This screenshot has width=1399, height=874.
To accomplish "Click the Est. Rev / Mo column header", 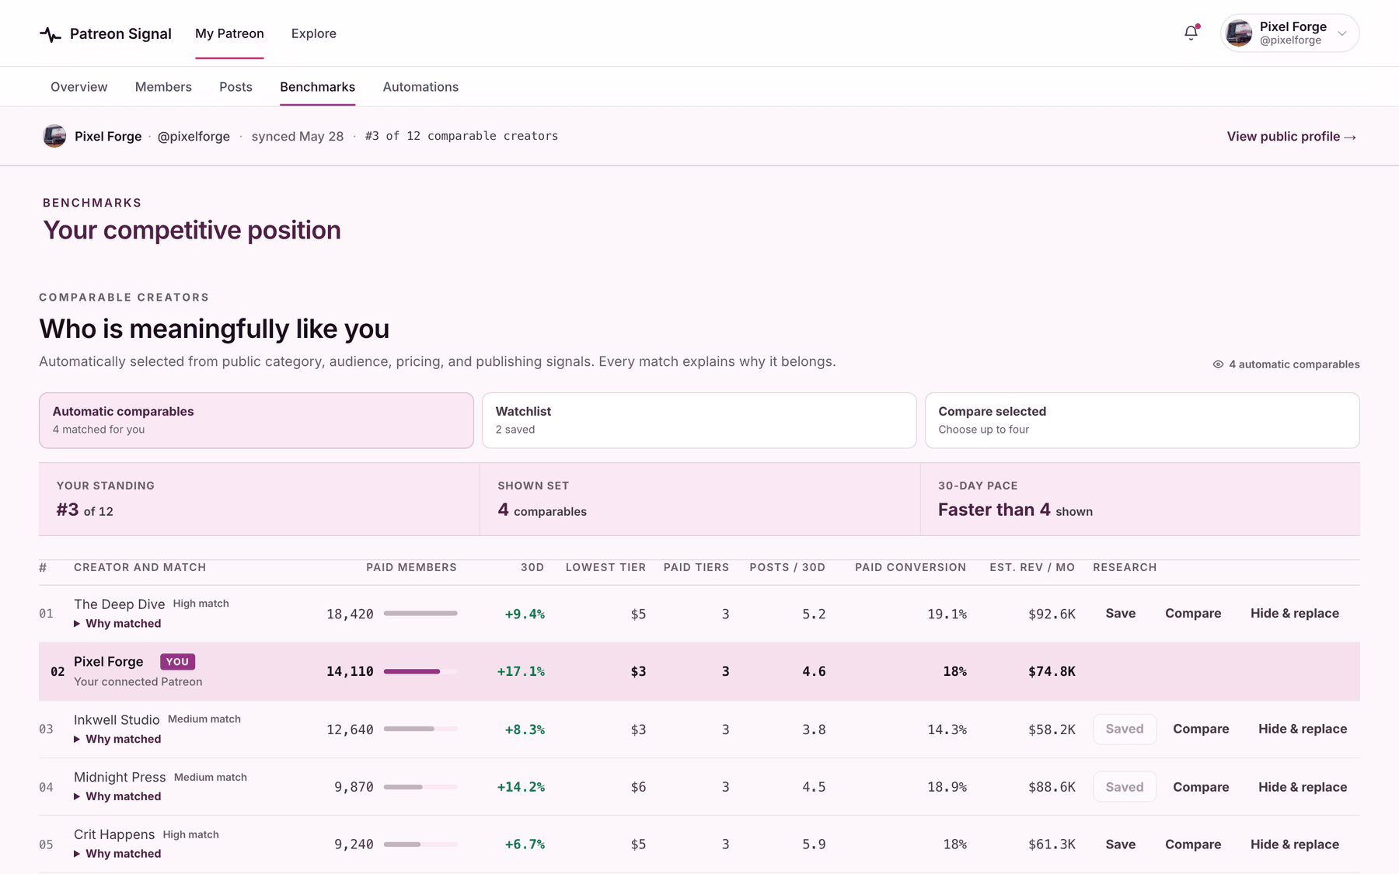I will pos(1032,568).
